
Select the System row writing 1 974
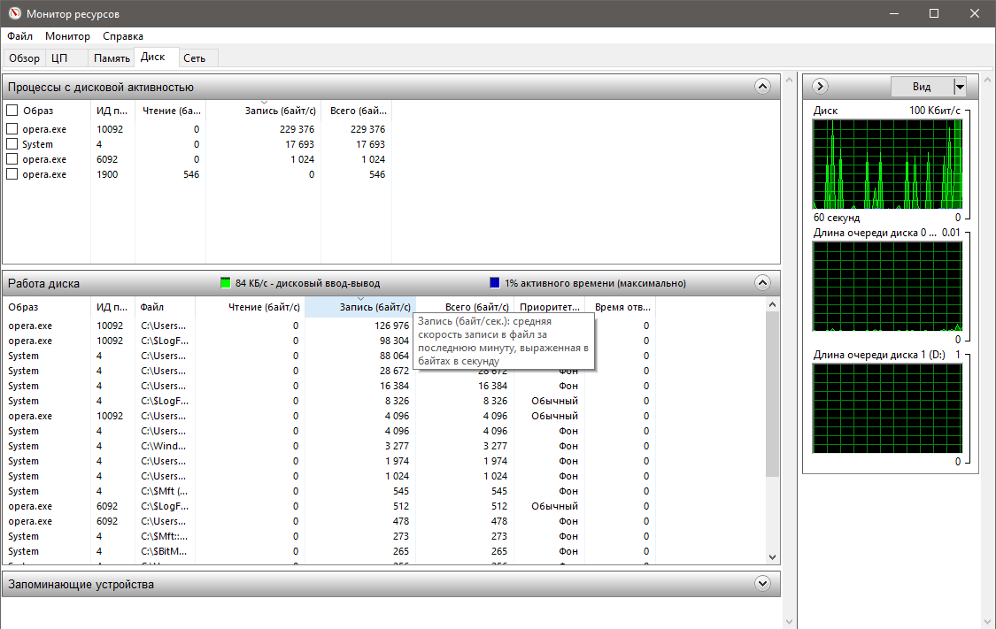point(329,462)
